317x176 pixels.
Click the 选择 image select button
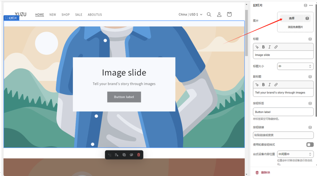pyautogui.click(x=292, y=19)
